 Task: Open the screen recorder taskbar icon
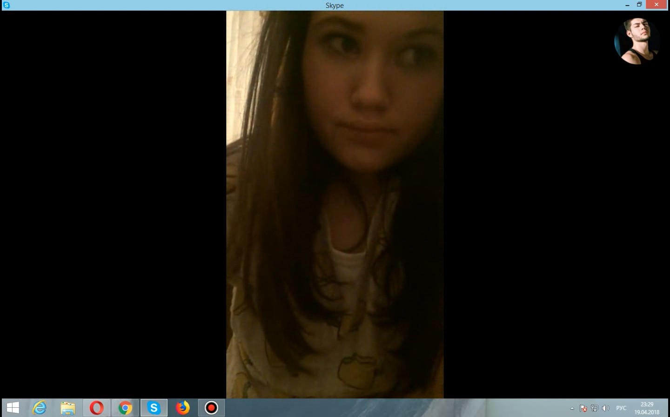[212, 408]
